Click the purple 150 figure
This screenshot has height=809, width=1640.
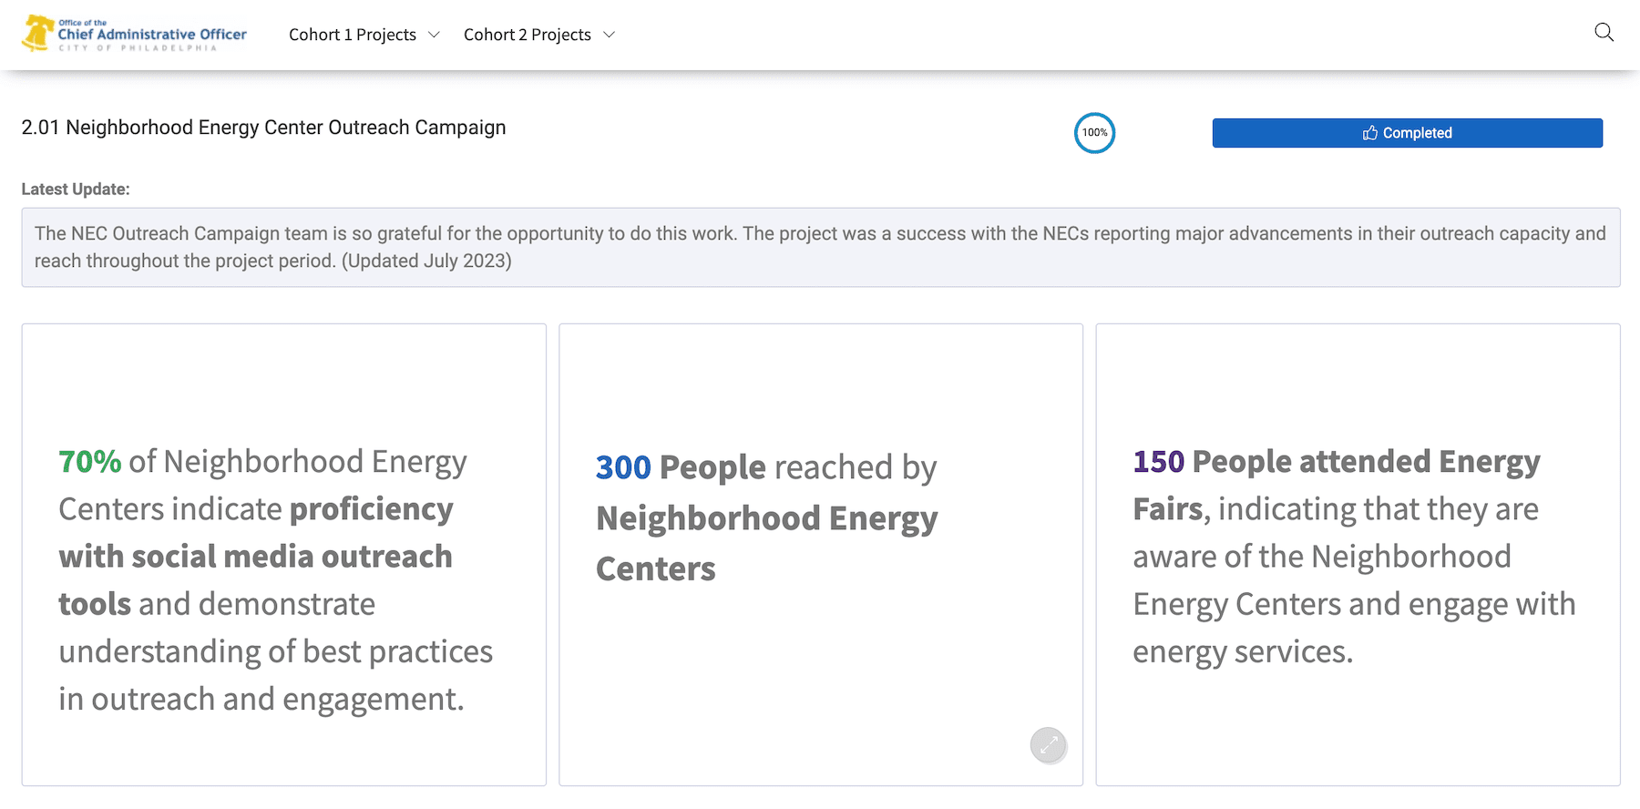[x=1158, y=462]
